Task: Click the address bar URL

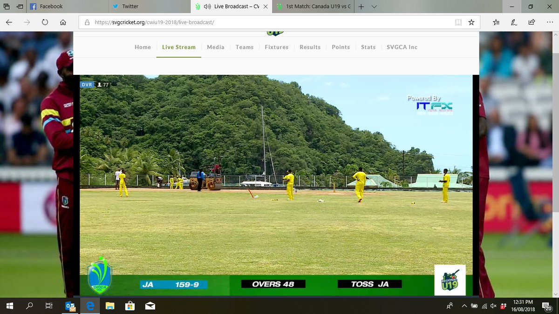Action: (x=153, y=22)
